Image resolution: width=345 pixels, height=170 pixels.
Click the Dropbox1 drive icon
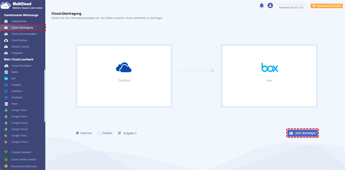coord(6,91)
